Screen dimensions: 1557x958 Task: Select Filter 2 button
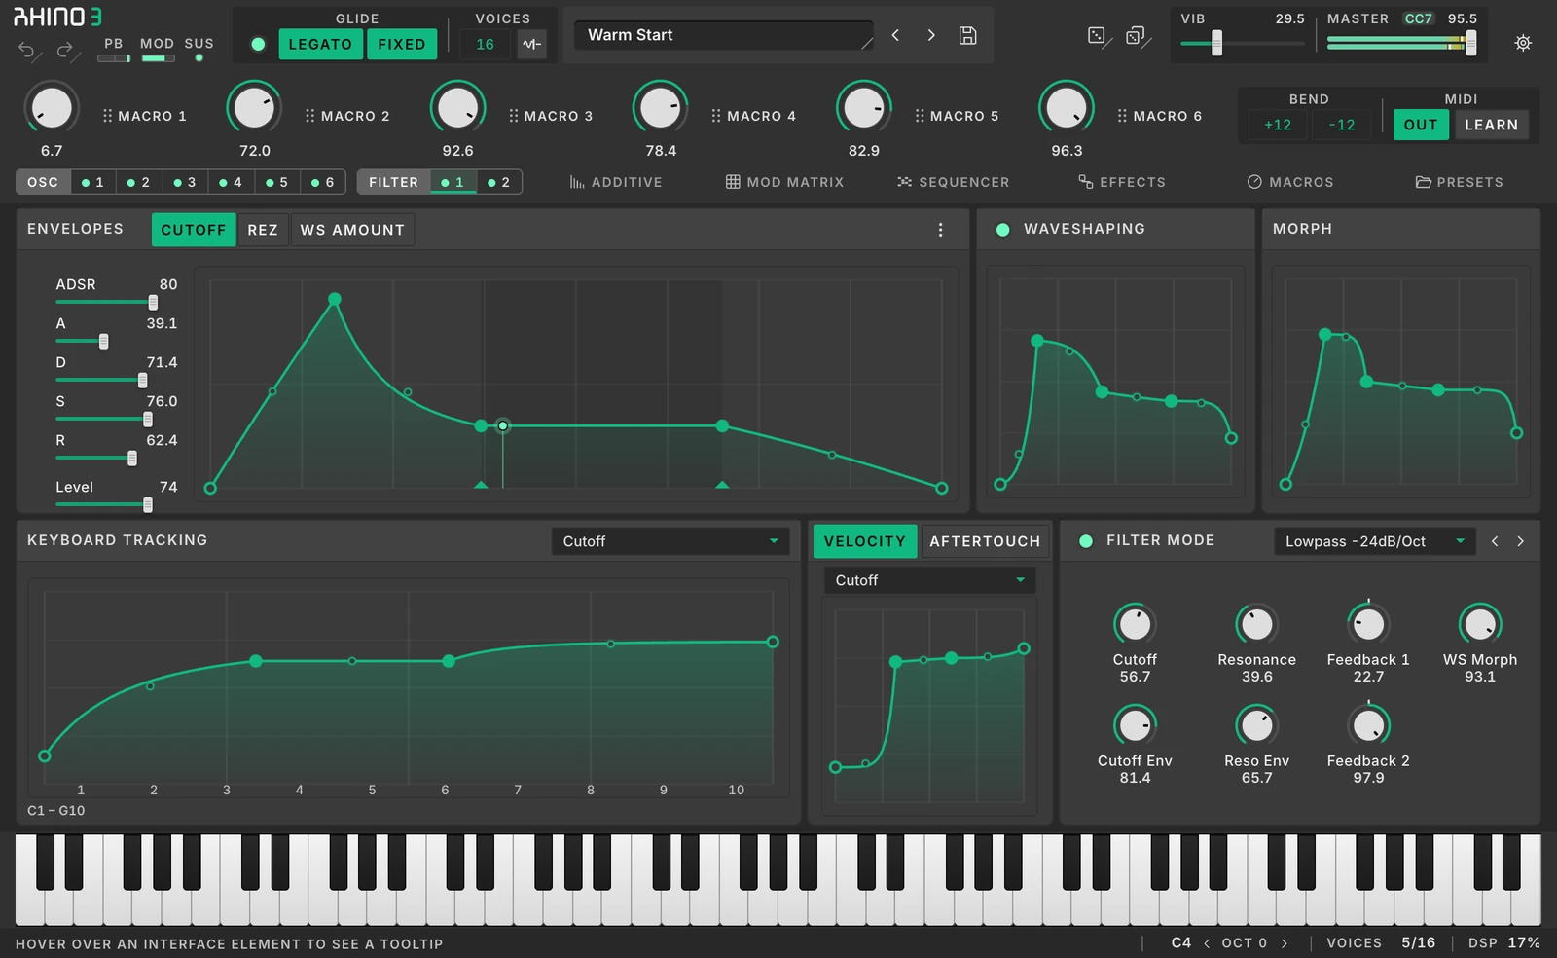click(x=499, y=182)
